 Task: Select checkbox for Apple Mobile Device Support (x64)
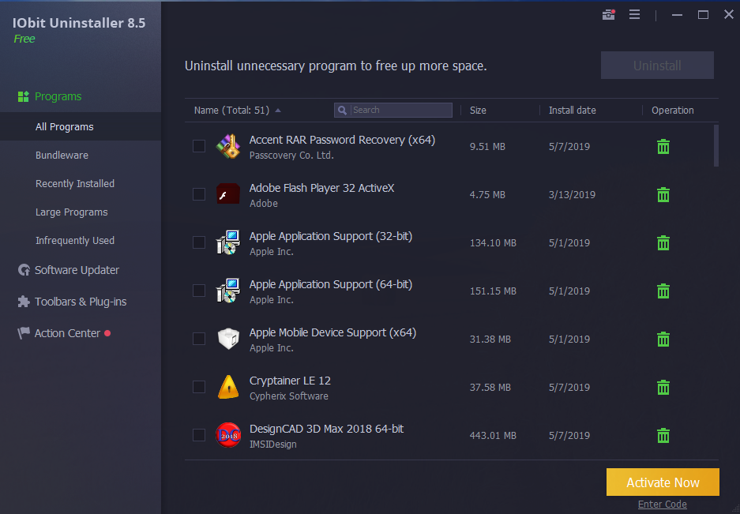click(199, 339)
